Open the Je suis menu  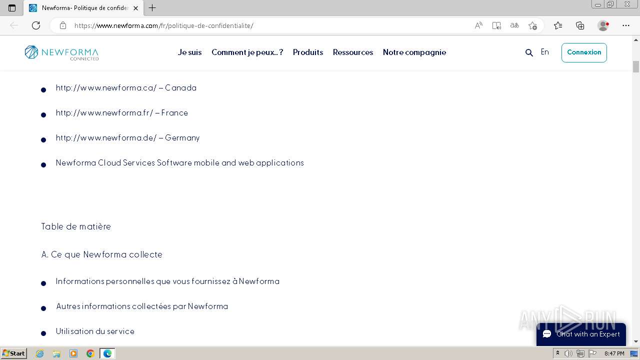tap(189, 52)
